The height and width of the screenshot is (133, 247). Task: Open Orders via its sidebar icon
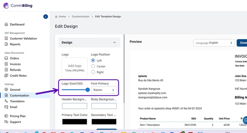click(x=6, y=58)
